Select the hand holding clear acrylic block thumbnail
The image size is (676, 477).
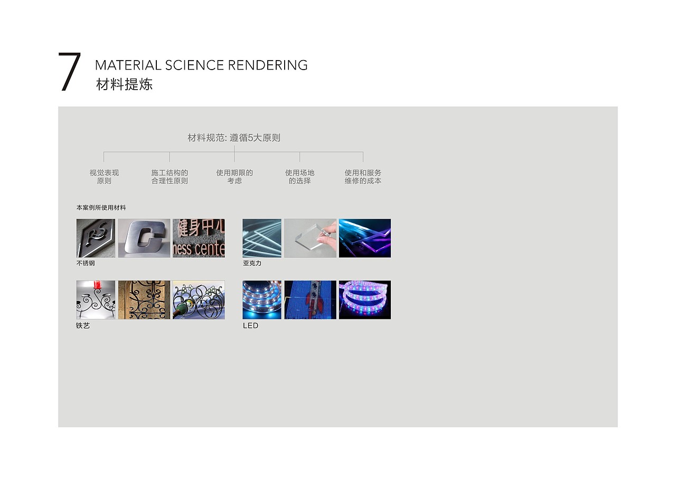(311, 238)
